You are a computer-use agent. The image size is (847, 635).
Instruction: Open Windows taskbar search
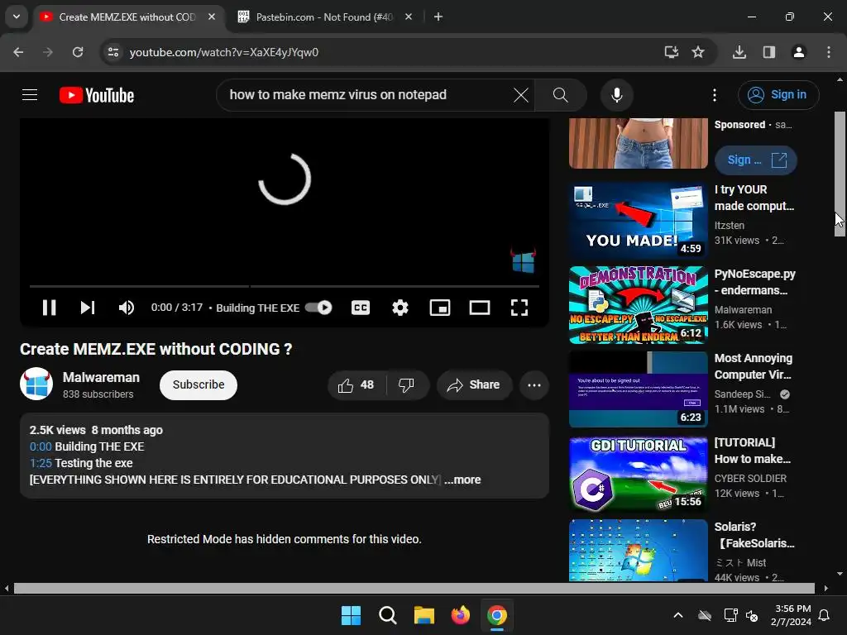tap(387, 615)
